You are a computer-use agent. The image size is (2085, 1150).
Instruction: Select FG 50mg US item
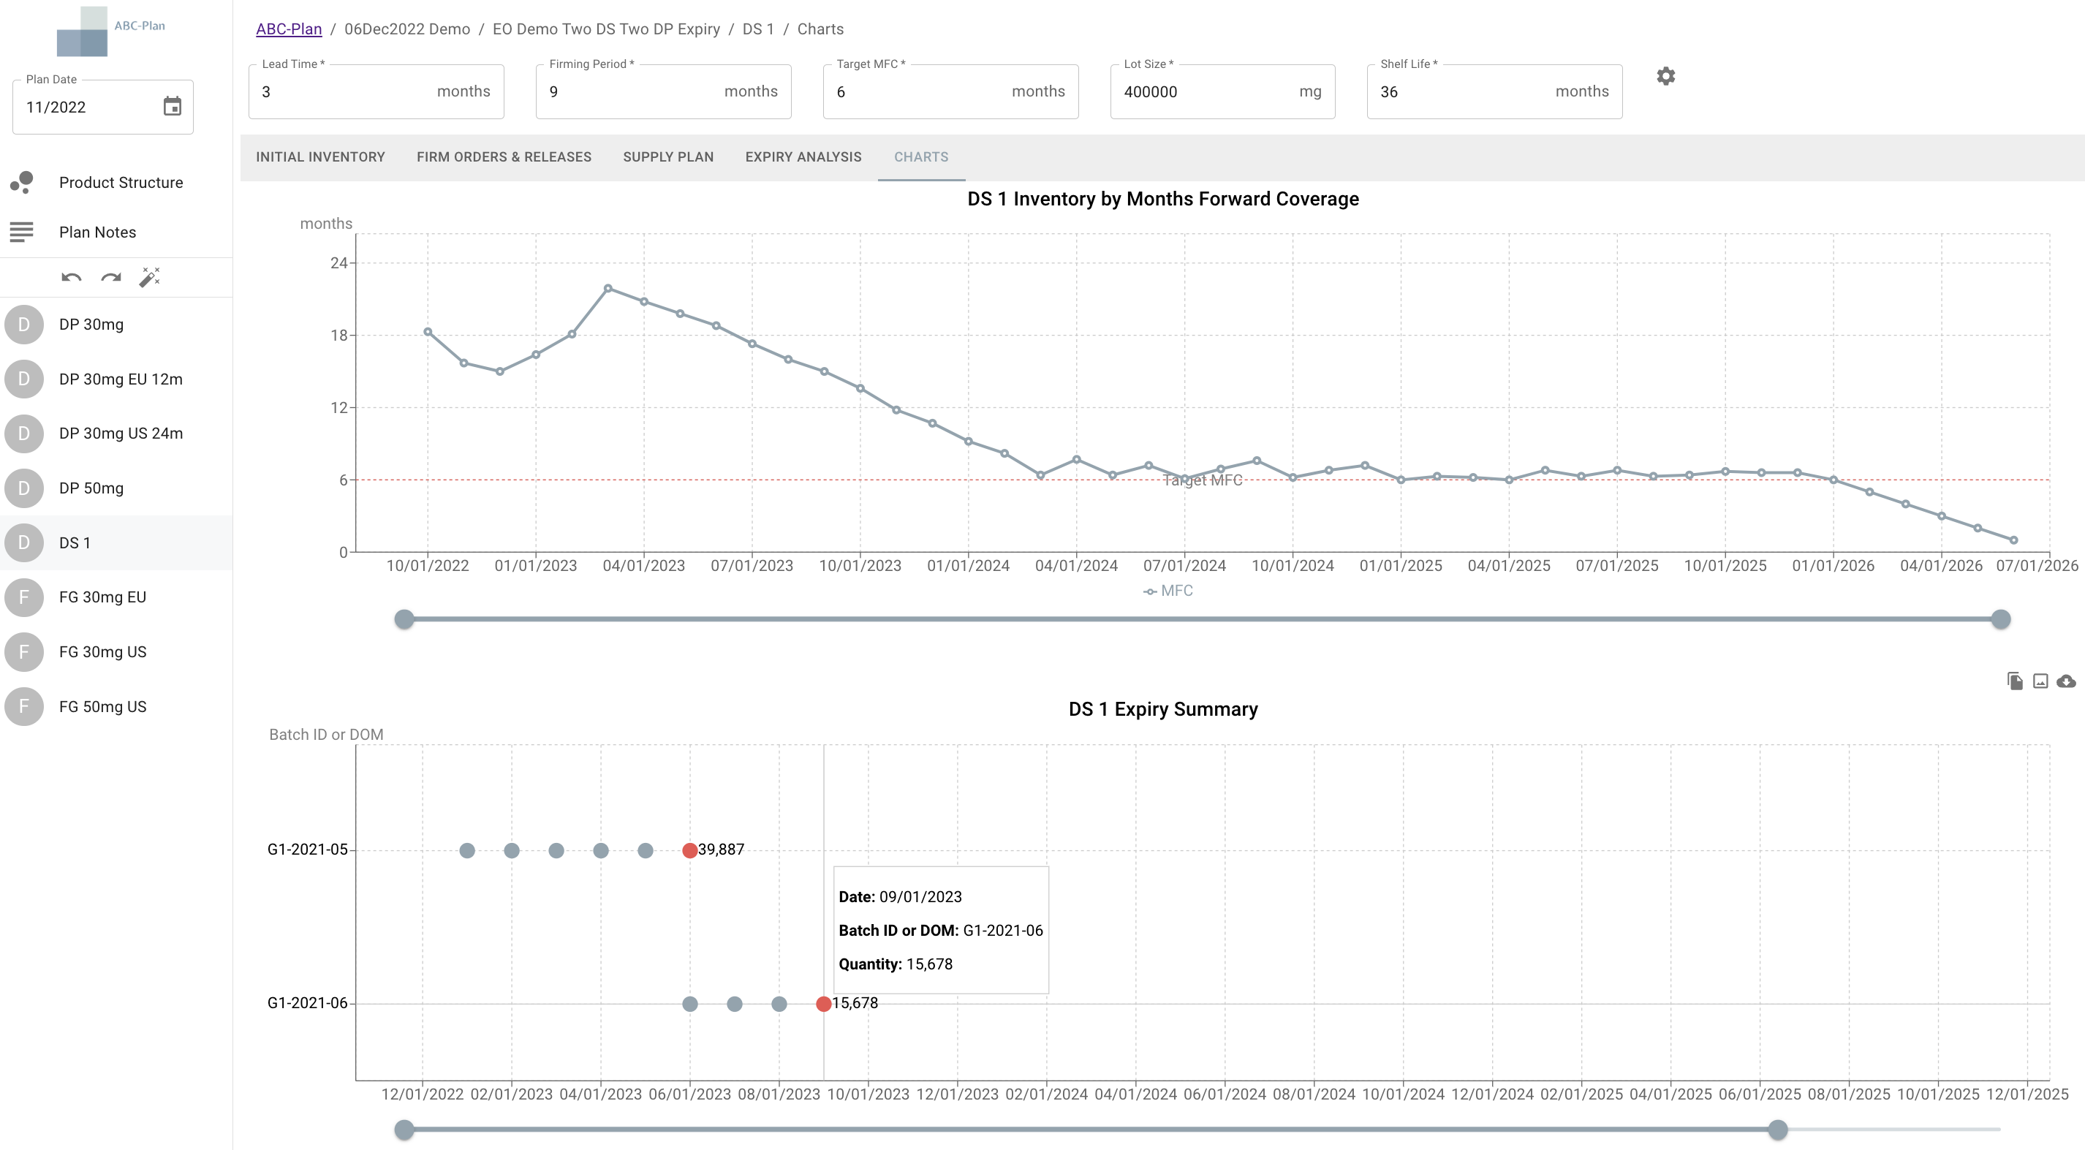tap(103, 706)
